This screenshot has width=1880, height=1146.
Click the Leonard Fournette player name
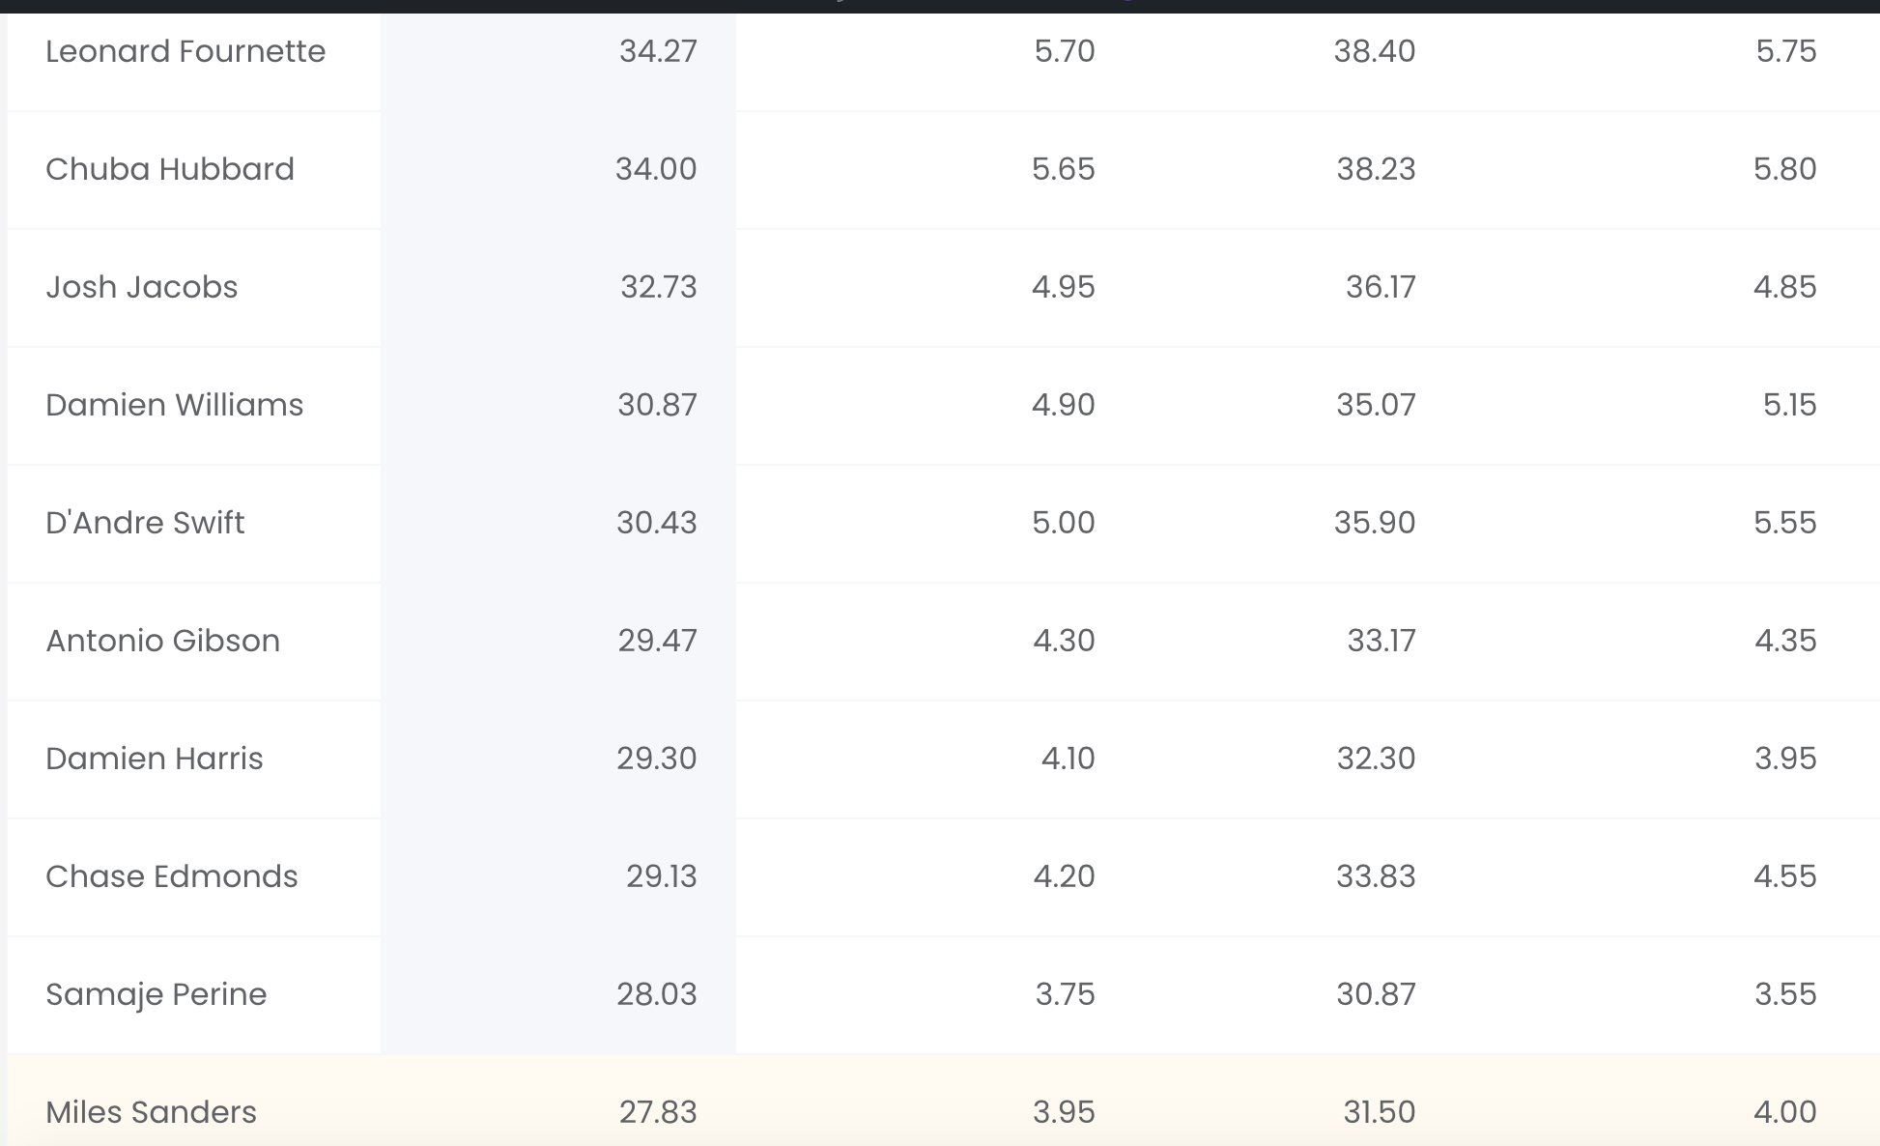click(185, 51)
